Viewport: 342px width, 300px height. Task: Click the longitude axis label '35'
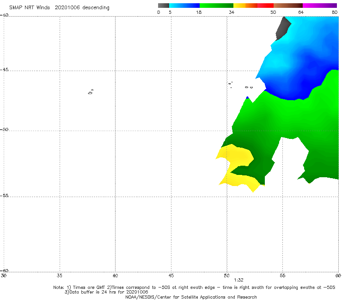(60, 276)
